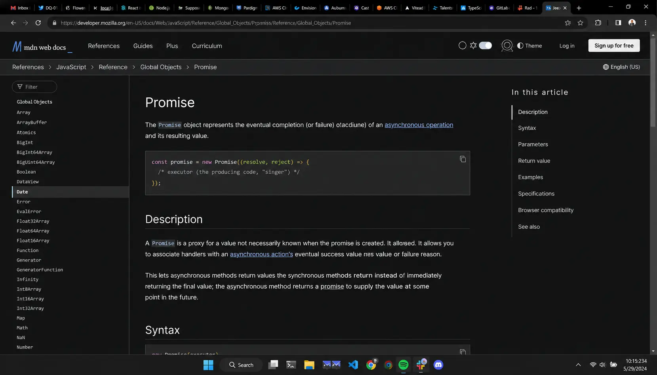Open the Chrome three-dot menu

pos(646,23)
